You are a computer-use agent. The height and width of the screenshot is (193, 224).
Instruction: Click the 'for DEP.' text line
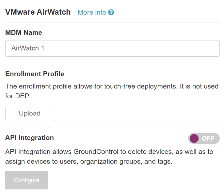coord(18,96)
